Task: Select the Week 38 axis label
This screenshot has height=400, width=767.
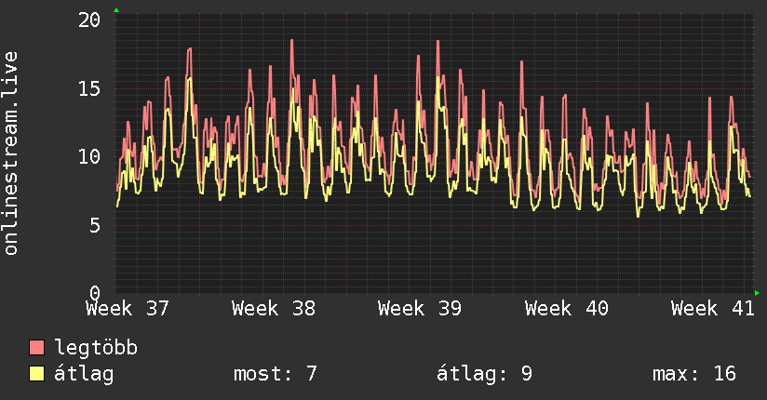Action: (x=274, y=309)
